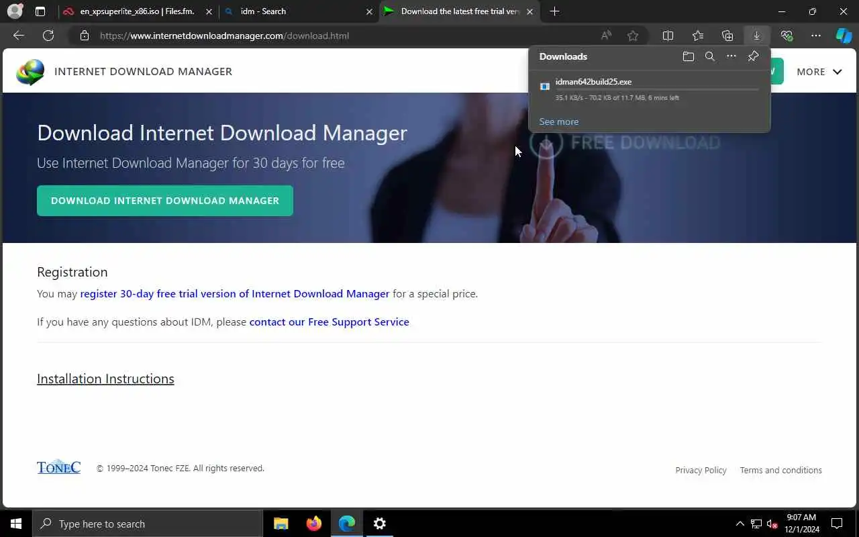
Task: Open More options in Downloads panel
Action: tap(731, 56)
